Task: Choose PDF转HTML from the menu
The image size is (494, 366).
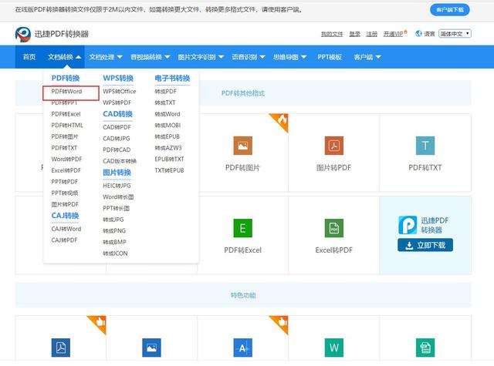Action: (67, 125)
